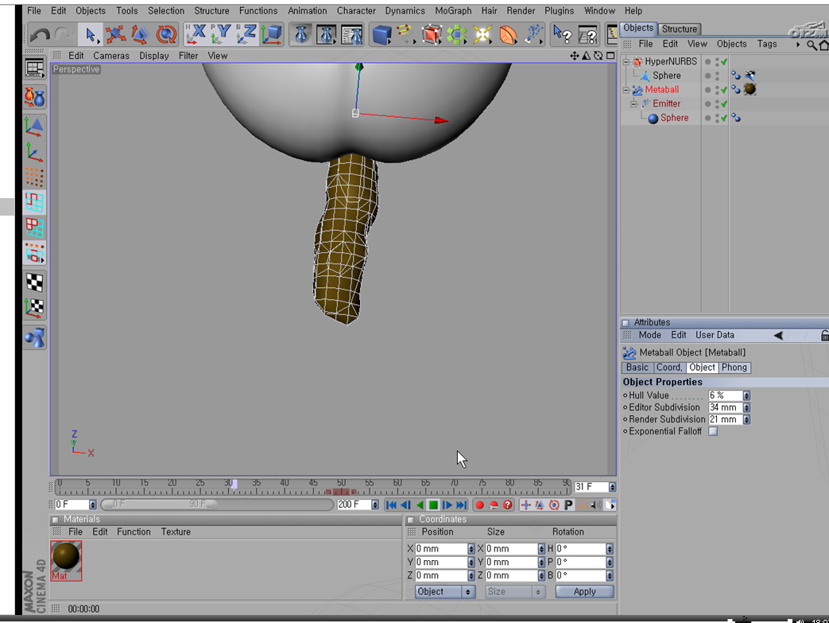
Task: Select the Use Polygon tool
Action: coord(35,228)
